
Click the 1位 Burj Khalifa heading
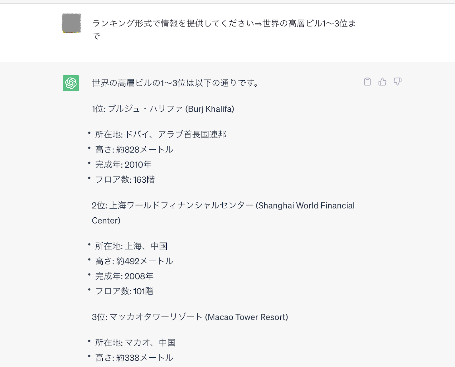163,109
